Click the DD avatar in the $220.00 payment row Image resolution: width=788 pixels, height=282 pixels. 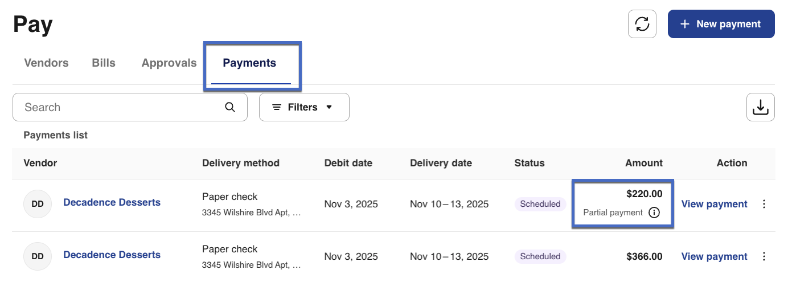[38, 204]
